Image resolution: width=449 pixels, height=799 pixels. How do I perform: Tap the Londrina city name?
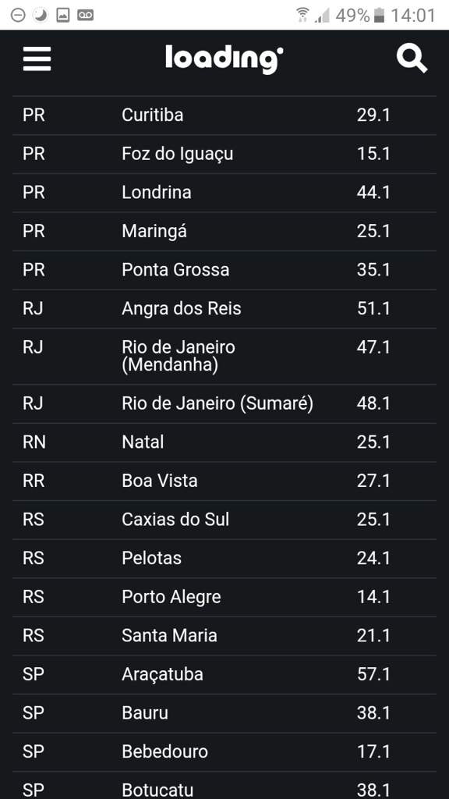click(156, 193)
